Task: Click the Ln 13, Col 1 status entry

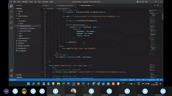Action: tap(124, 80)
